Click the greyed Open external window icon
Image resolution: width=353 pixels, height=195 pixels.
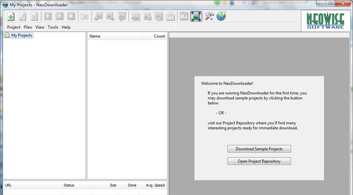[x=184, y=16]
